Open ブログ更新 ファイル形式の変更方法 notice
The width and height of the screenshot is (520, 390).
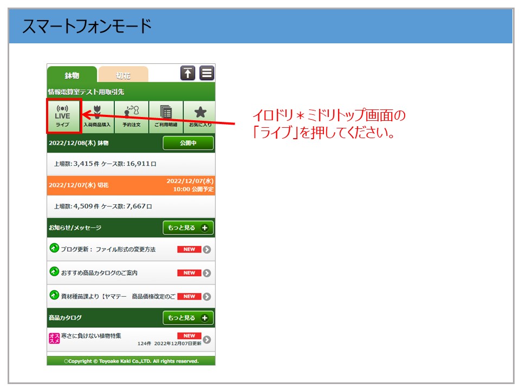(x=108, y=249)
